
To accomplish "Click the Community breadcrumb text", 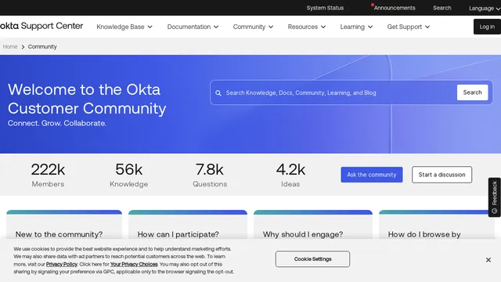I will [x=42, y=47].
